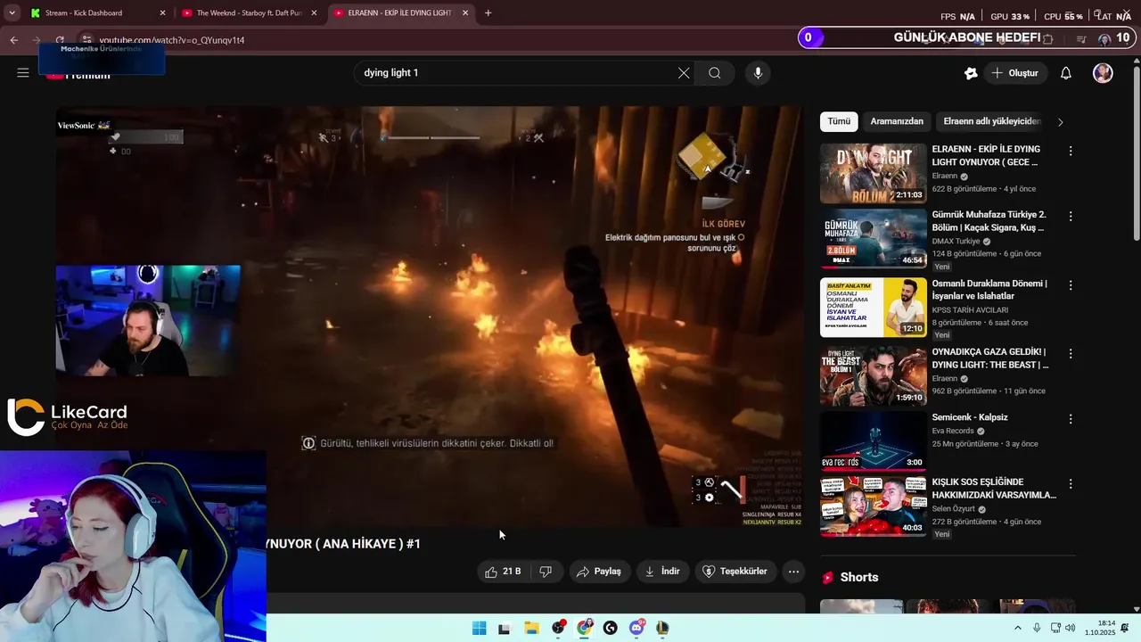Open the YouTube notifications bell
Viewport: 1141px width, 642px height.
click(1065, 73)
